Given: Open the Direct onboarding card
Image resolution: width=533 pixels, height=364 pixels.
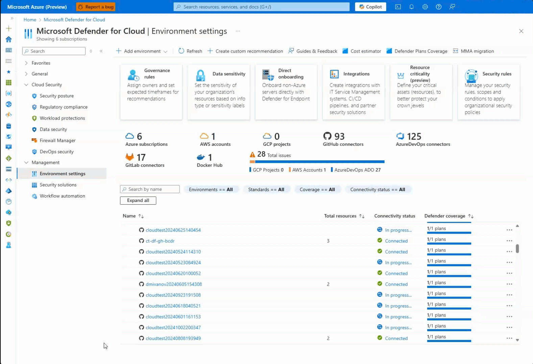Looking at the screenshot, I should [x=286, y=92].
